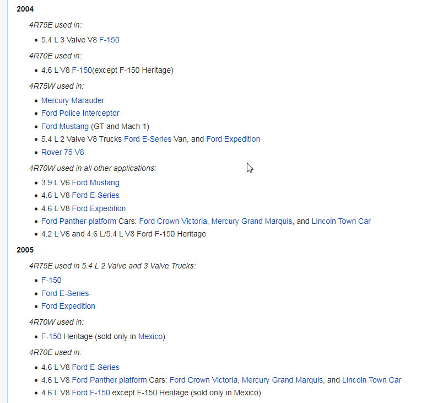Click '4R70W used in all other applications:' text

93,168
